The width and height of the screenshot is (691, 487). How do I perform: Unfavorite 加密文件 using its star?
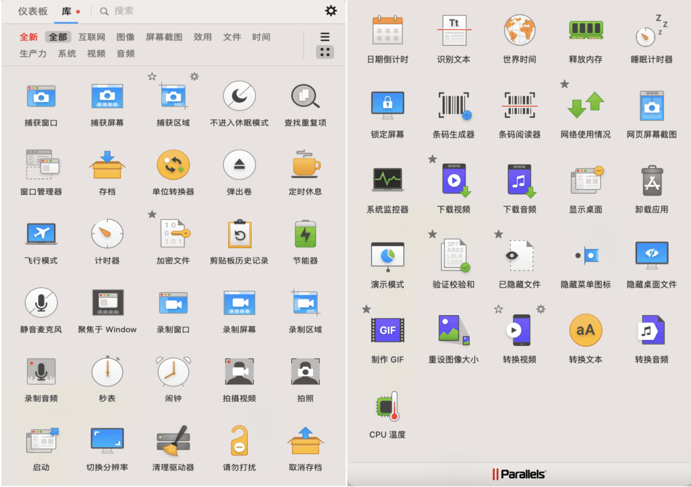point(152,214)
